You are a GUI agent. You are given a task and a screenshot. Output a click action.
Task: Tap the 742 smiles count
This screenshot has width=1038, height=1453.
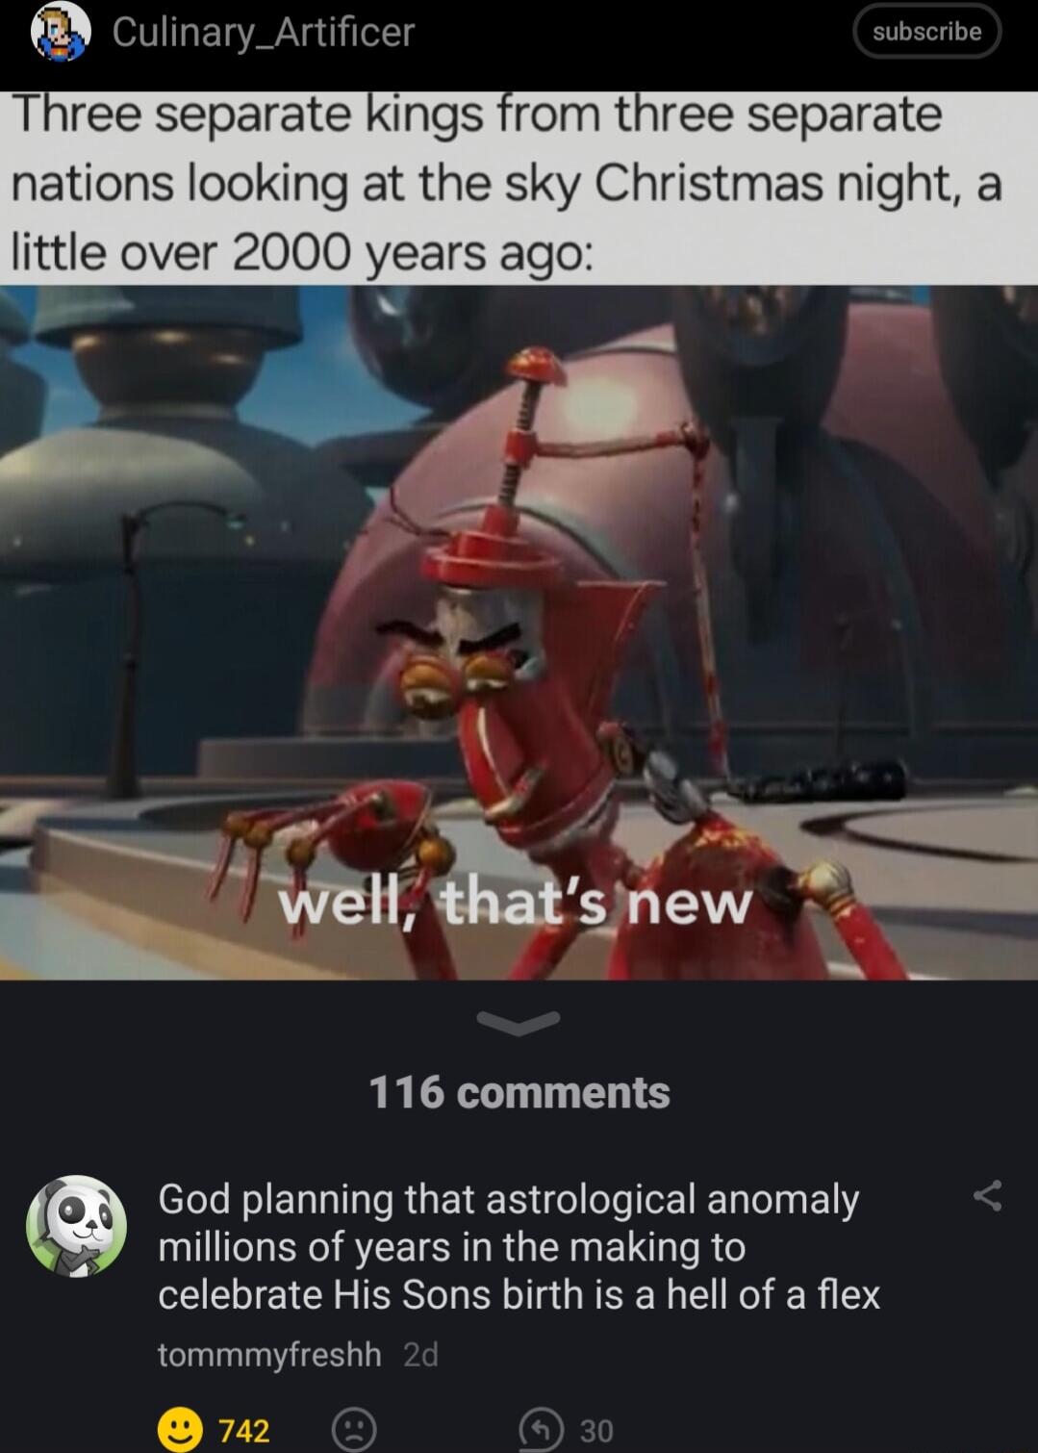point(244,1431)
